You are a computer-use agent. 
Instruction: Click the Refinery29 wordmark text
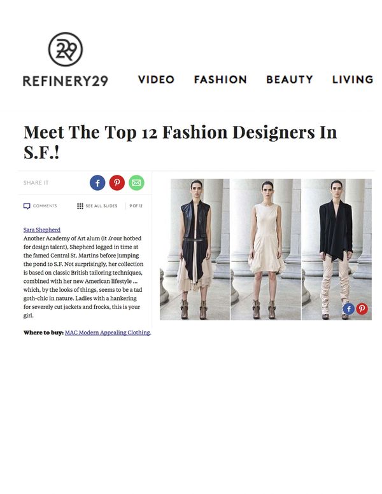66,81
